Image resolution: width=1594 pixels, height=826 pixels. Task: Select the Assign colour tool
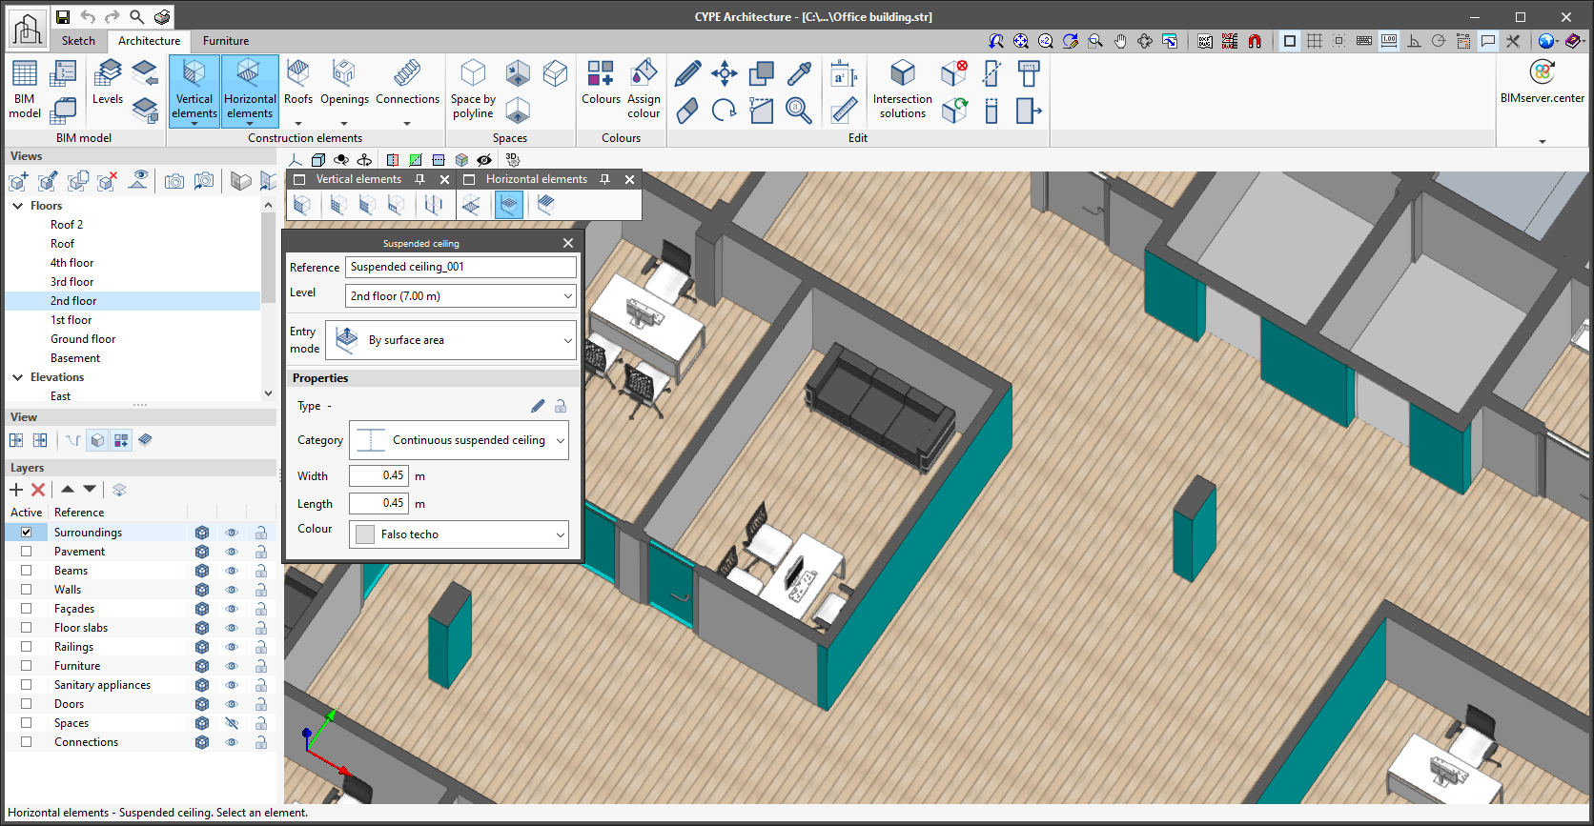click(644, 83)
